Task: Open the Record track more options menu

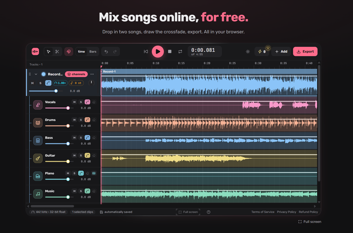Action: [x=92, y=74]
